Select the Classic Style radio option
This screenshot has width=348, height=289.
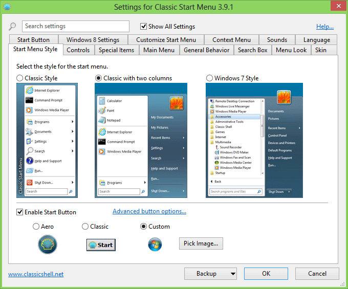click(20, 78)
